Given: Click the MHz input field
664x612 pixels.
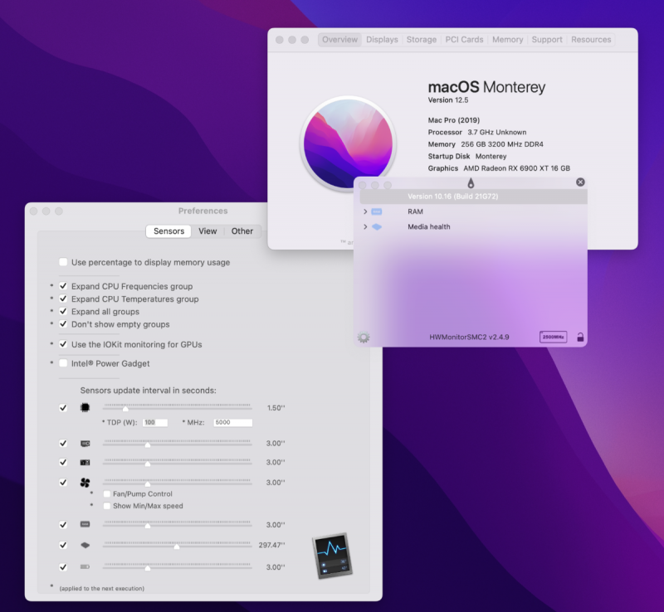Looking at the screenshot, I should (x=233, y=422).
